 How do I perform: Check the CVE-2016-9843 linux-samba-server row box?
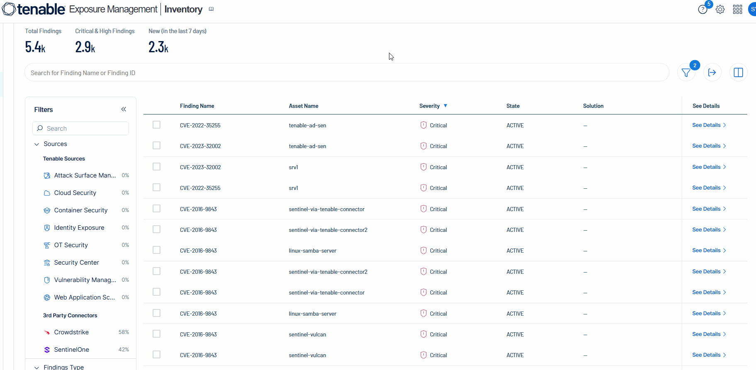pyautogui.click(x=156, y=250)
